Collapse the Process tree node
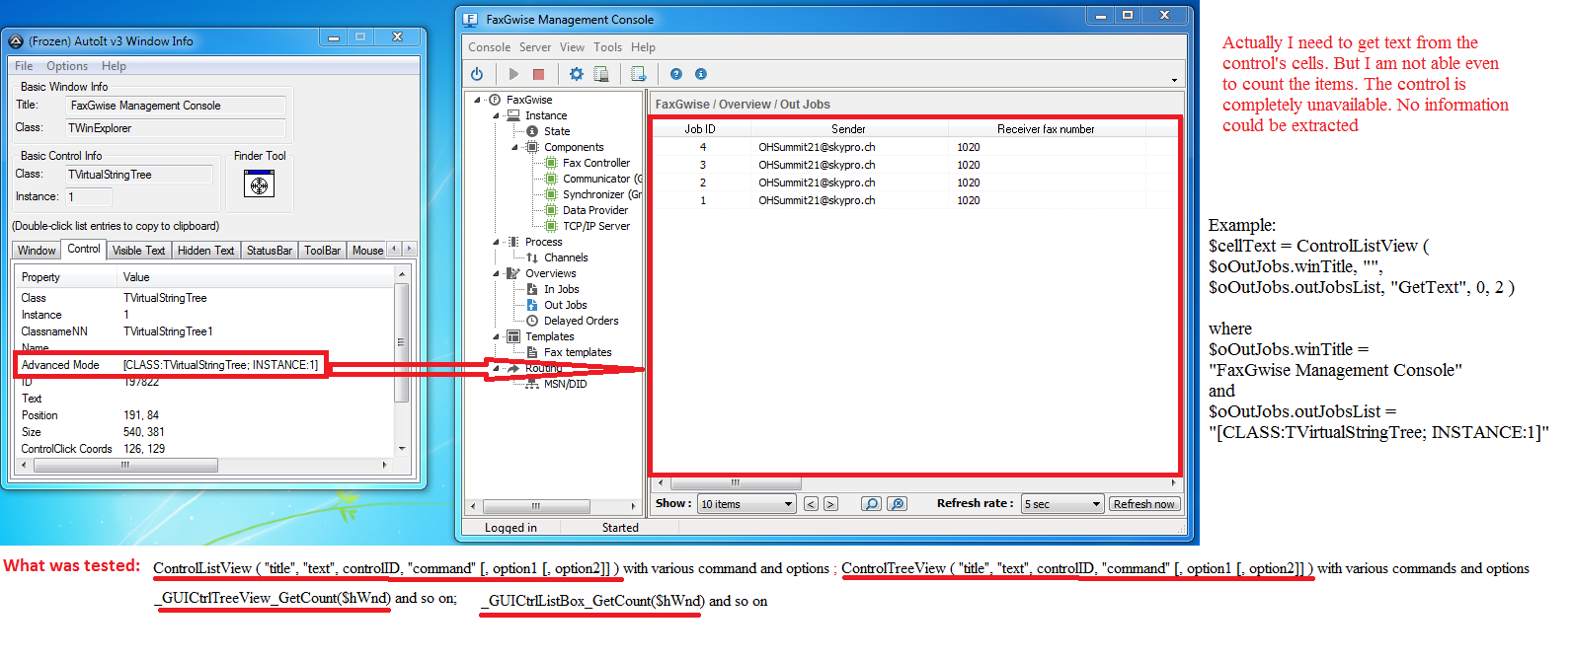Screen dimensions: 1571x660 (497, 242)
